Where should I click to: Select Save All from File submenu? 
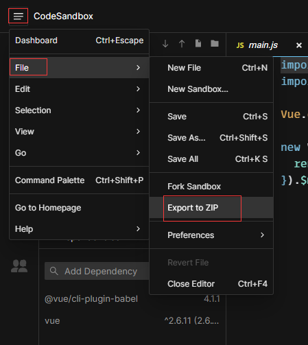211,159
